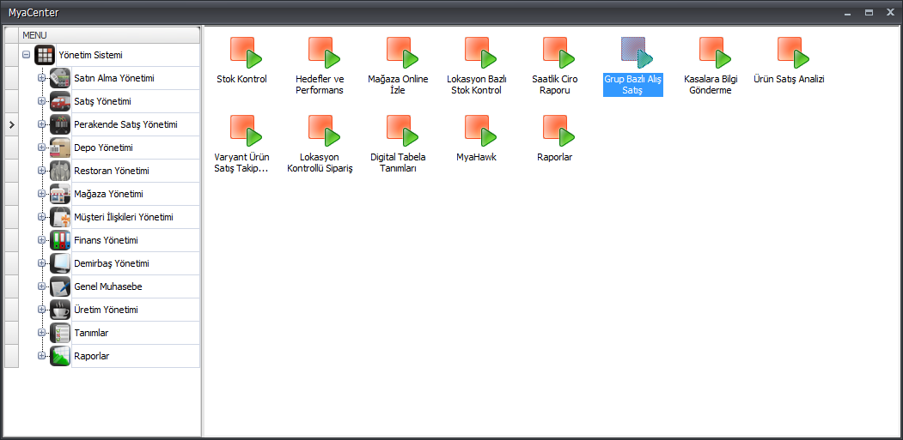Screen dimensions: 903x440
Task: Select Mağaza Yönetimi label in menu tree
Action: (109, 194)
